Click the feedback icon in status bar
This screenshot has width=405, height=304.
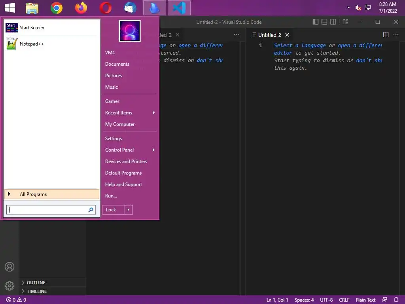pyautogui.click(x=384, y=300)
